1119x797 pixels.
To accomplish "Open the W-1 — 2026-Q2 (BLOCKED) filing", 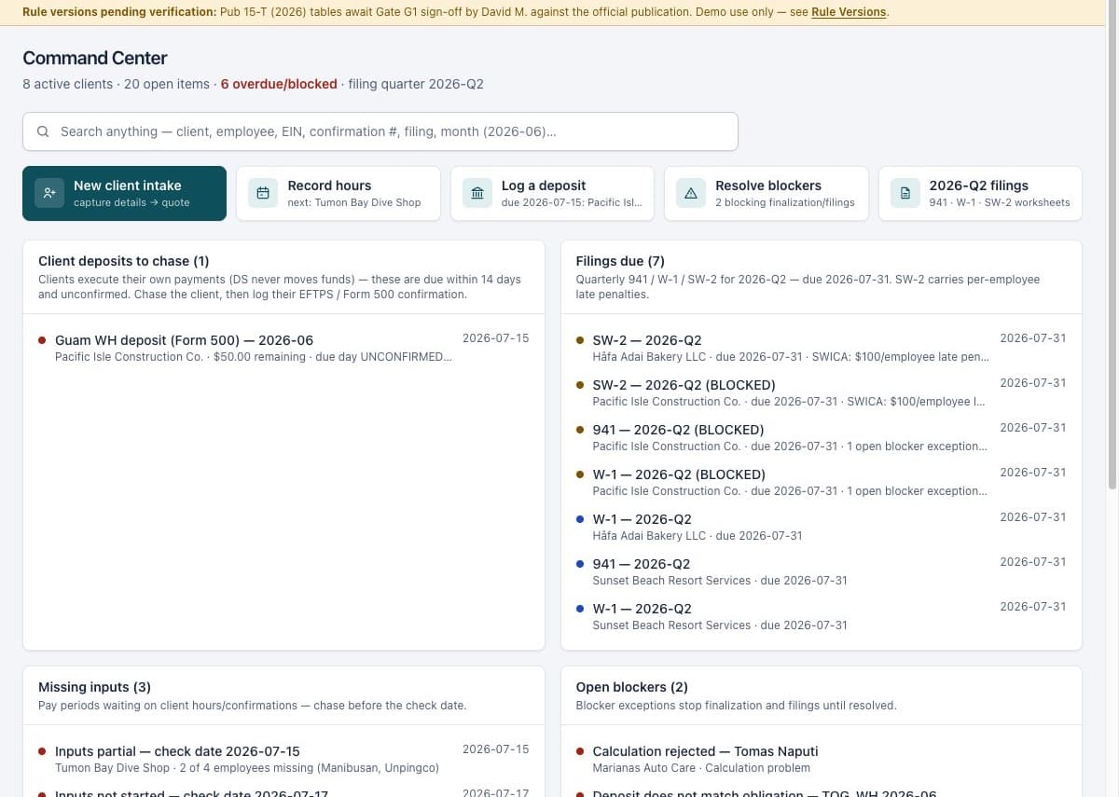I will (821, 482).
